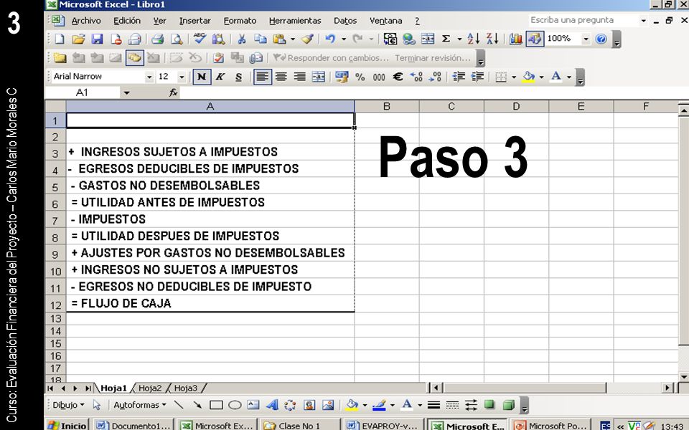Open the Edición menu
The width and height of the screenshot is (689, 430).
tap(127, 21)
